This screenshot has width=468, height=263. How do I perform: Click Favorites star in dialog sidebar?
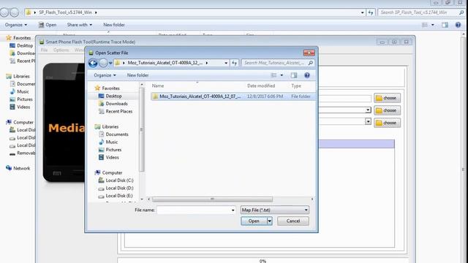click(97, 88)
